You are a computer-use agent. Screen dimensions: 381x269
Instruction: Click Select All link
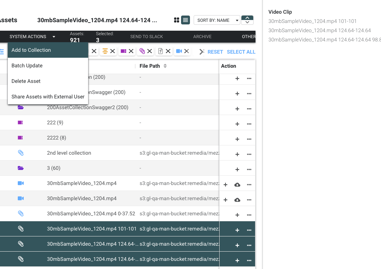(x=241, y=52)
